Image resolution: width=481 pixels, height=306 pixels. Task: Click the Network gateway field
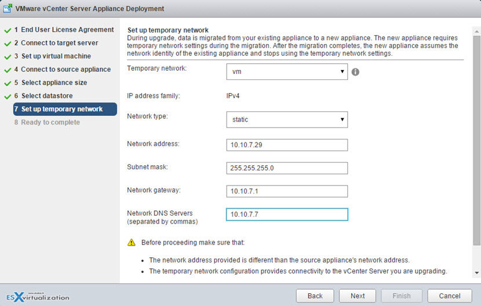(x=287, y=191)
